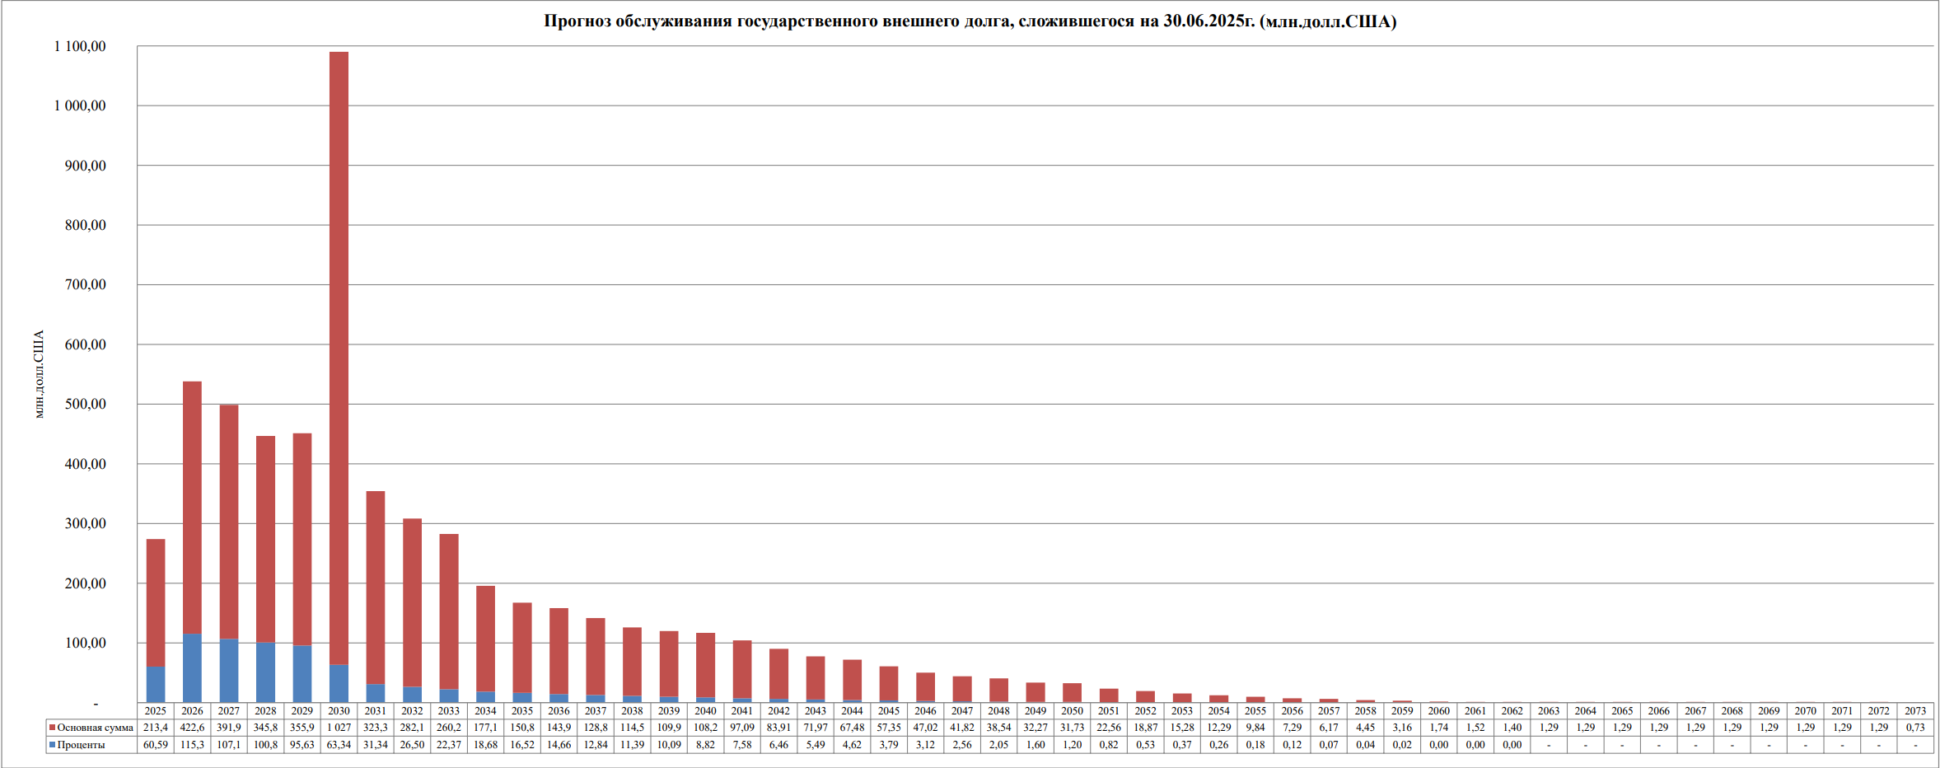The image size is (1940, 768).
Task: Click the principal value cell 422,6
Action: (192, 728)
